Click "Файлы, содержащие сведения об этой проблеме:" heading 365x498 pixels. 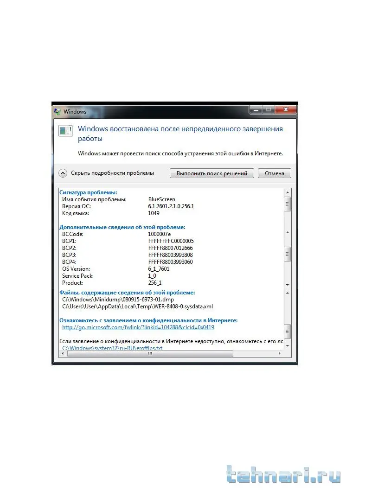click(x=127, y=293)
